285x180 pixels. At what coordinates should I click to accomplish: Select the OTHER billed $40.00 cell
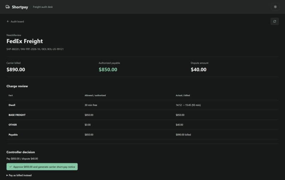point(179,125)
